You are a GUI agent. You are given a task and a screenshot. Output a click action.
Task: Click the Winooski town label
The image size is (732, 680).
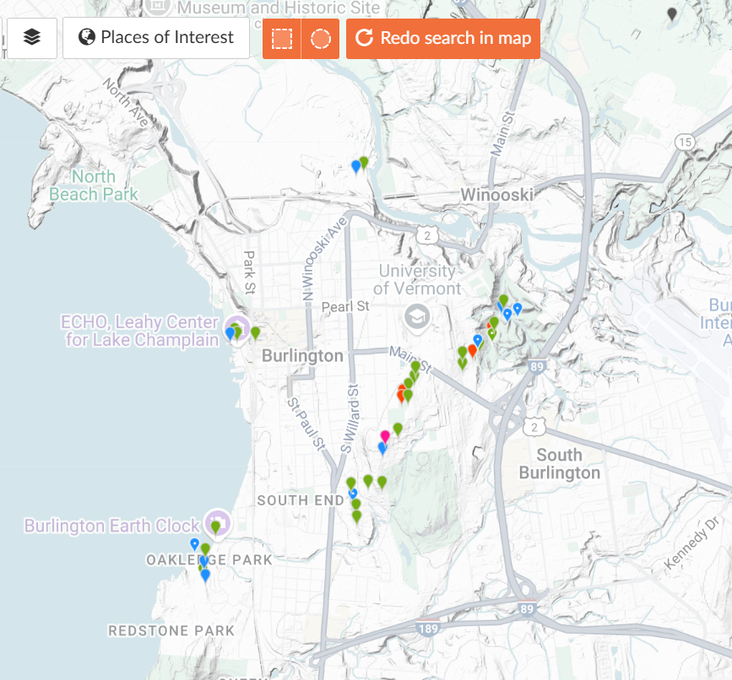[x=496, y=195]
